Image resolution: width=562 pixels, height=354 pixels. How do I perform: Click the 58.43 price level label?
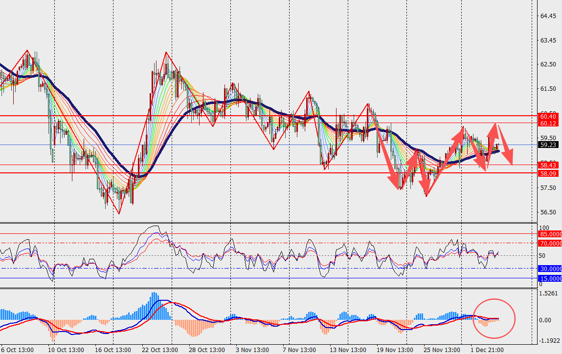(x=547, y=165)
